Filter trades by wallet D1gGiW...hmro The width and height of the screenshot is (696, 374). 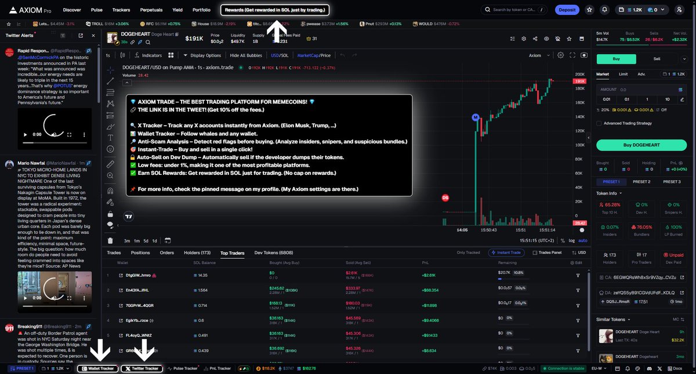point(578,275)
